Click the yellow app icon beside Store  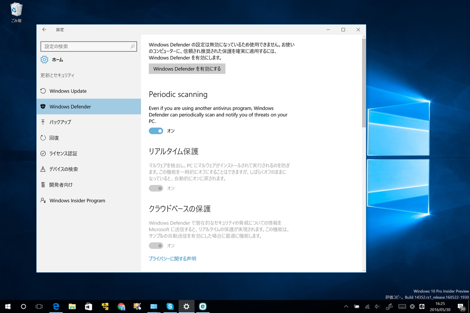point(105,306)
